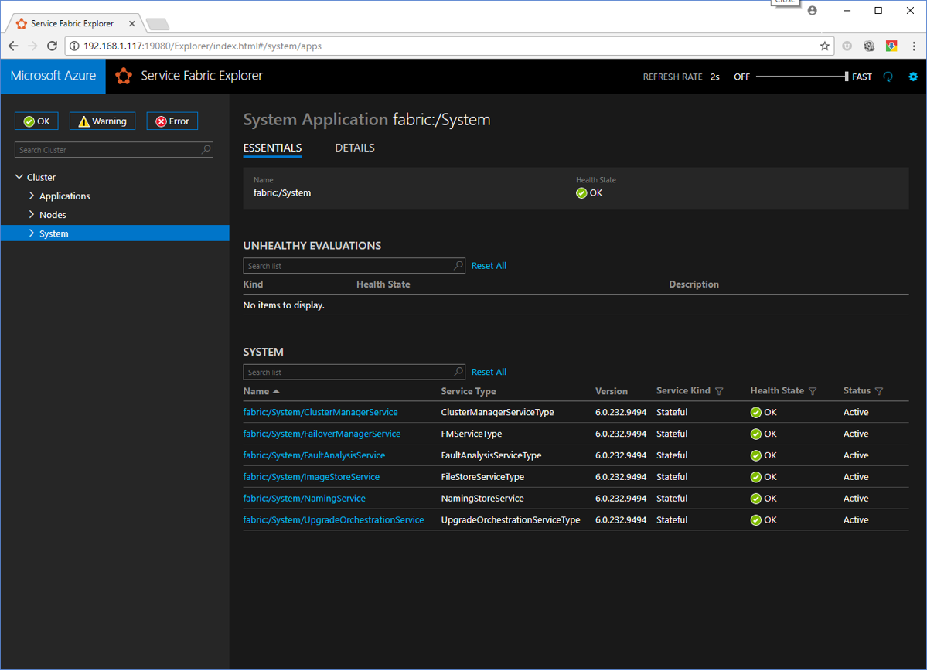Click the site information icon in address bar
927x671 pixels.
[74, 46]
